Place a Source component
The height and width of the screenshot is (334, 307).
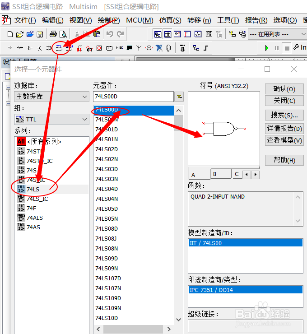[x=10, y=48]
